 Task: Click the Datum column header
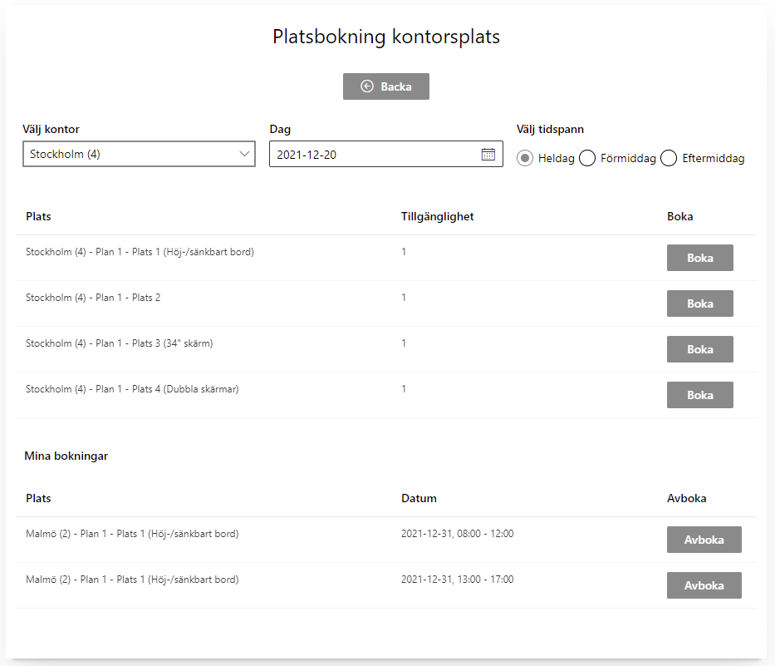419,498
